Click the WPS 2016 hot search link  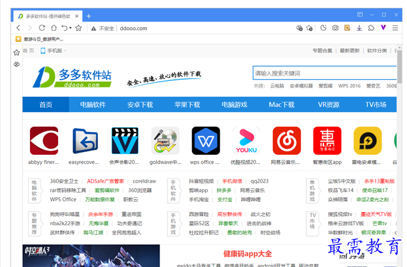pyautogui.click(x=349, y=86)
